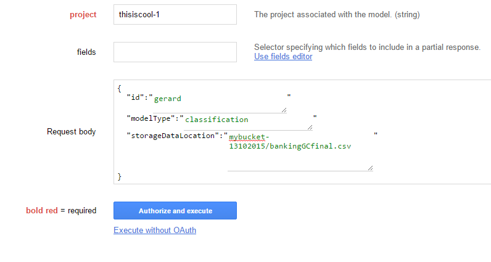Click the closing brace of request body
This screenshot has height=262, width=491.
(119, 176)
